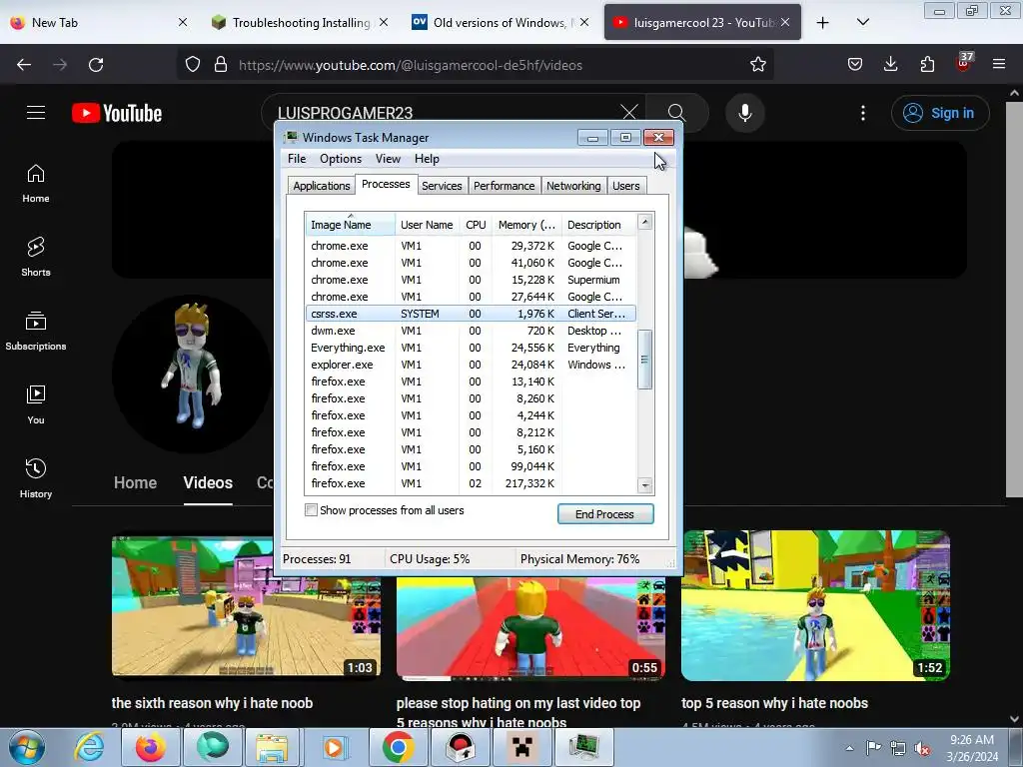Open the Task Manager Options menu
The height and width of the screenshot is (767, 1023).
click(341, 159)
